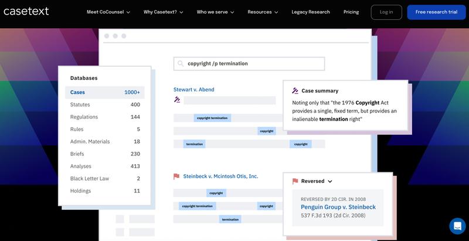Click the copyright /p termination search field

point(249,64)
